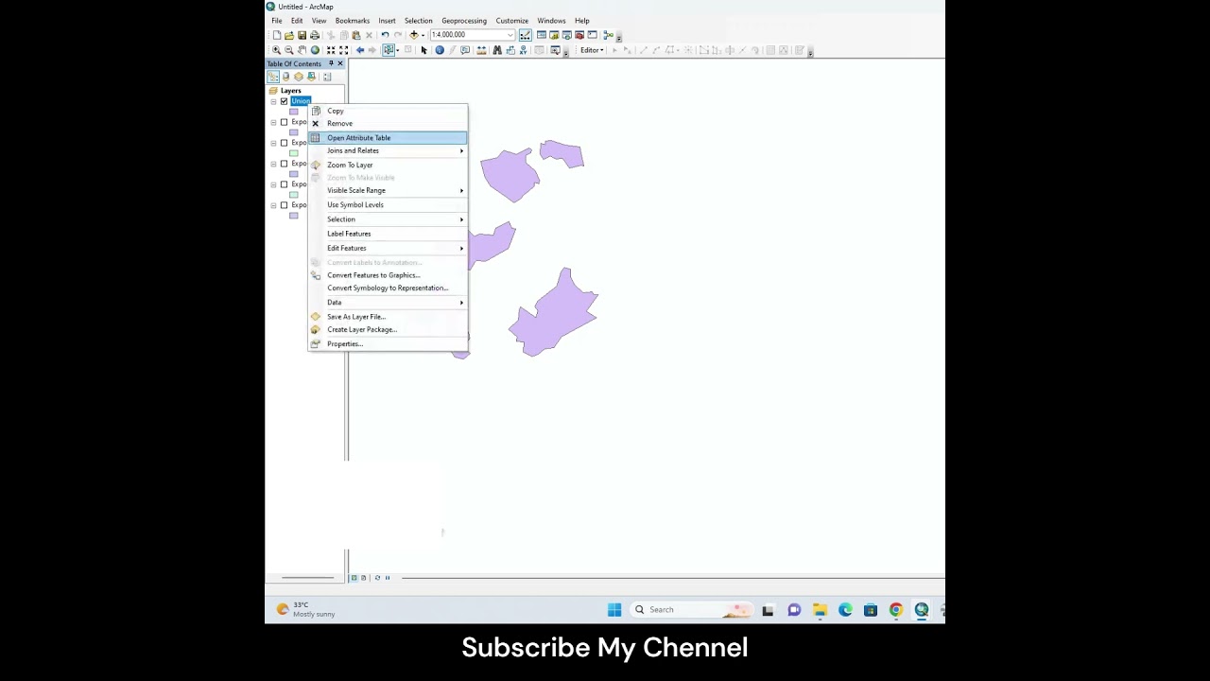Select the Pan hand tool
Screen dimensions: 1210x681
(x=302, y=50)
